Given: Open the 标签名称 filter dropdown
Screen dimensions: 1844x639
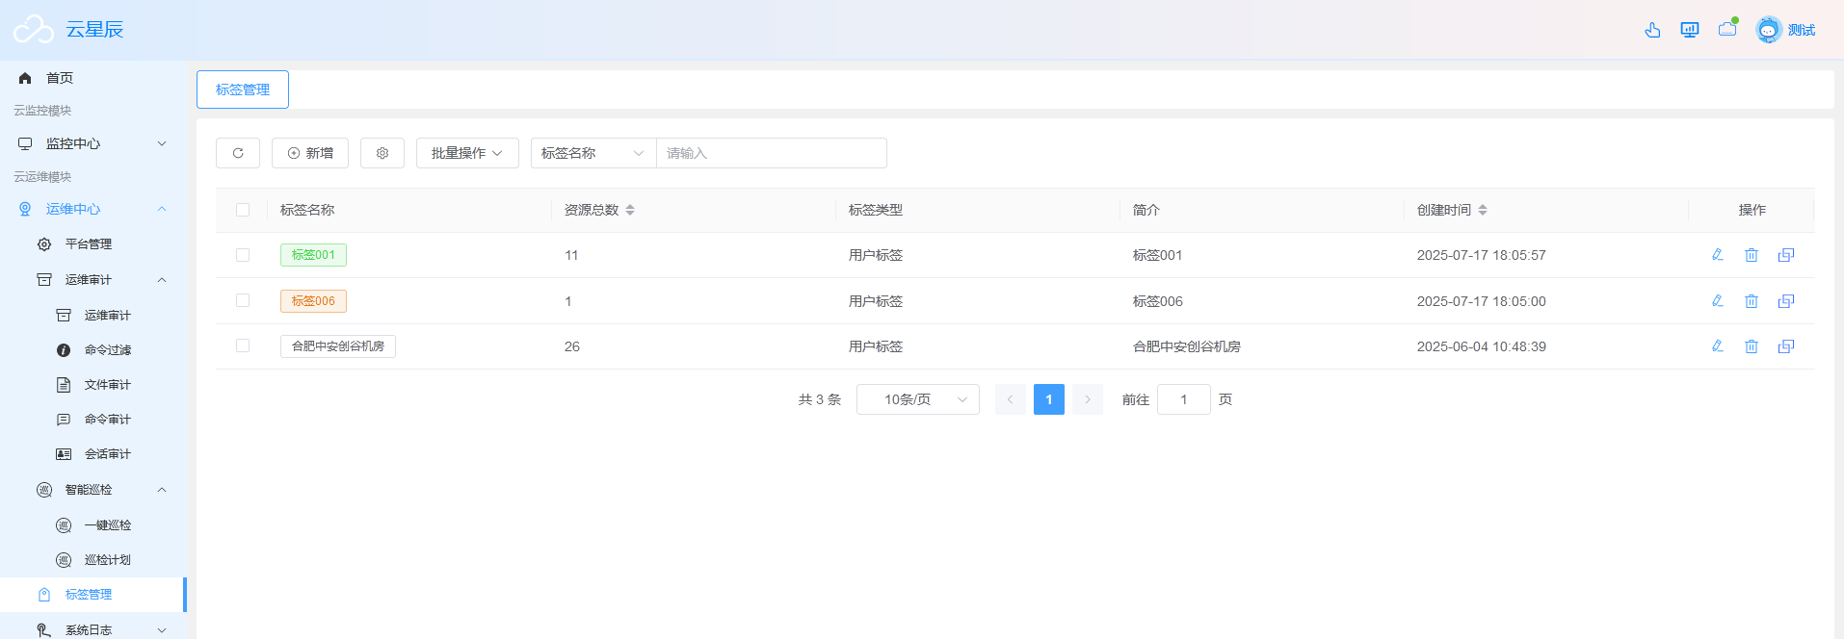Looking at the screenshot, I should point(593,153).
